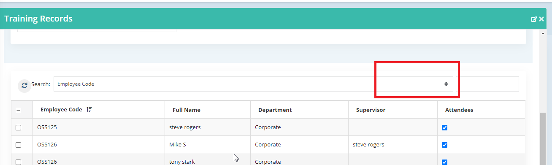Click the Attendees column header
Screen dimensions: 552x165
click(x=459, y=110)
